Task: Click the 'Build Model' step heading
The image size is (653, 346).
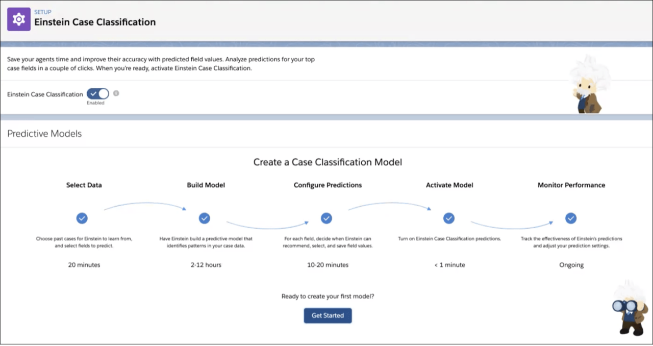Action: click(206, 185)
